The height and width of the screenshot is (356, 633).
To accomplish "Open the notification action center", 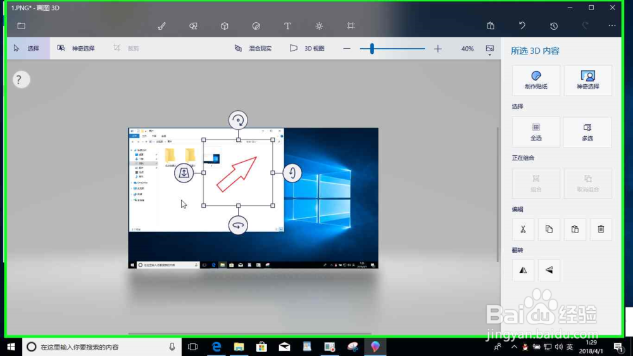I will (x=618, y=346).
